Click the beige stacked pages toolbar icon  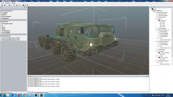coord(19,5)
